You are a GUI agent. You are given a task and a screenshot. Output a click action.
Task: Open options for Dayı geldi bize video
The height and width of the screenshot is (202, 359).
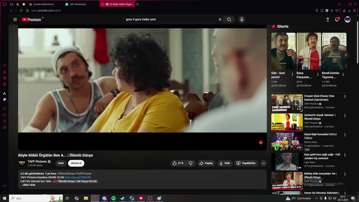pyautogui.click(x=345, y=155)
